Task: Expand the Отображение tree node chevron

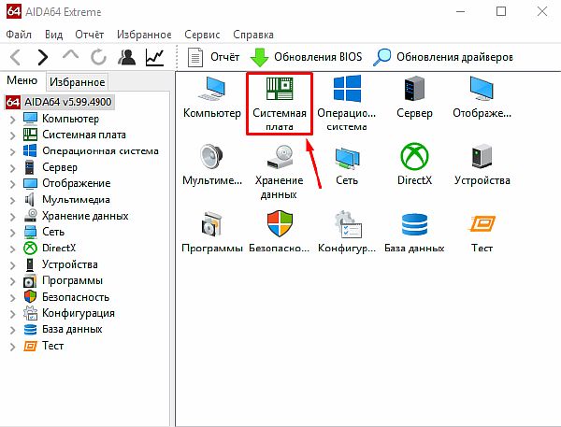Action: [x=12, y=184]
